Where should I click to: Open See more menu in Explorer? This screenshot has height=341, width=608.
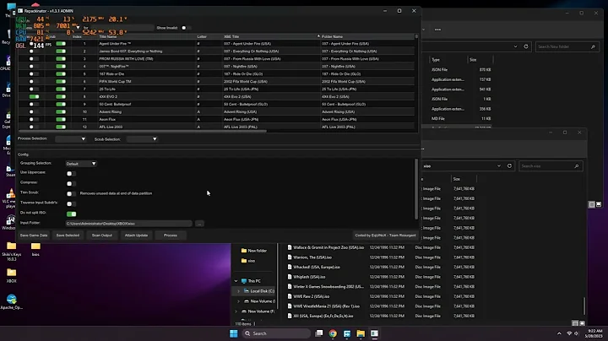pyautogui.click(x=437, y=30)
